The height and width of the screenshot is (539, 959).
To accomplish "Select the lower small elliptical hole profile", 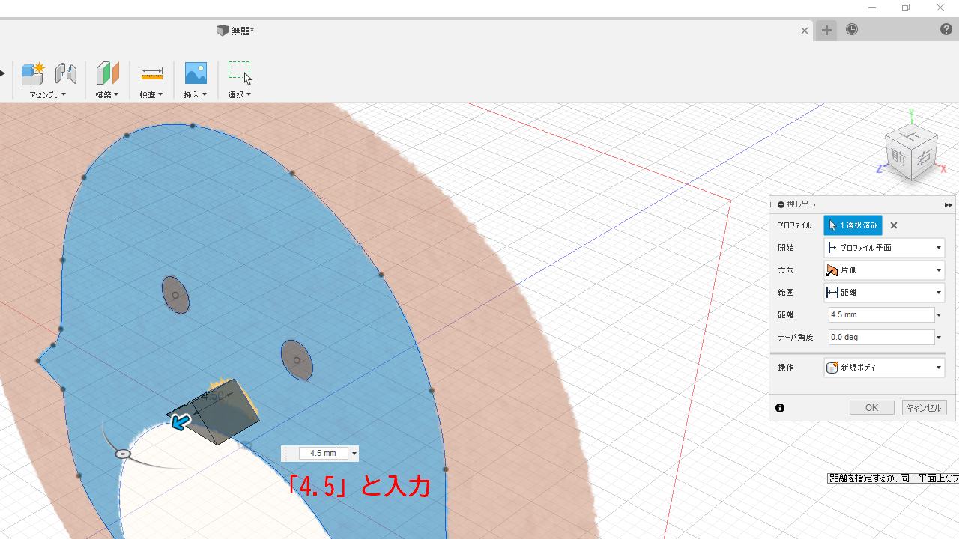I will tap(297, 360).
